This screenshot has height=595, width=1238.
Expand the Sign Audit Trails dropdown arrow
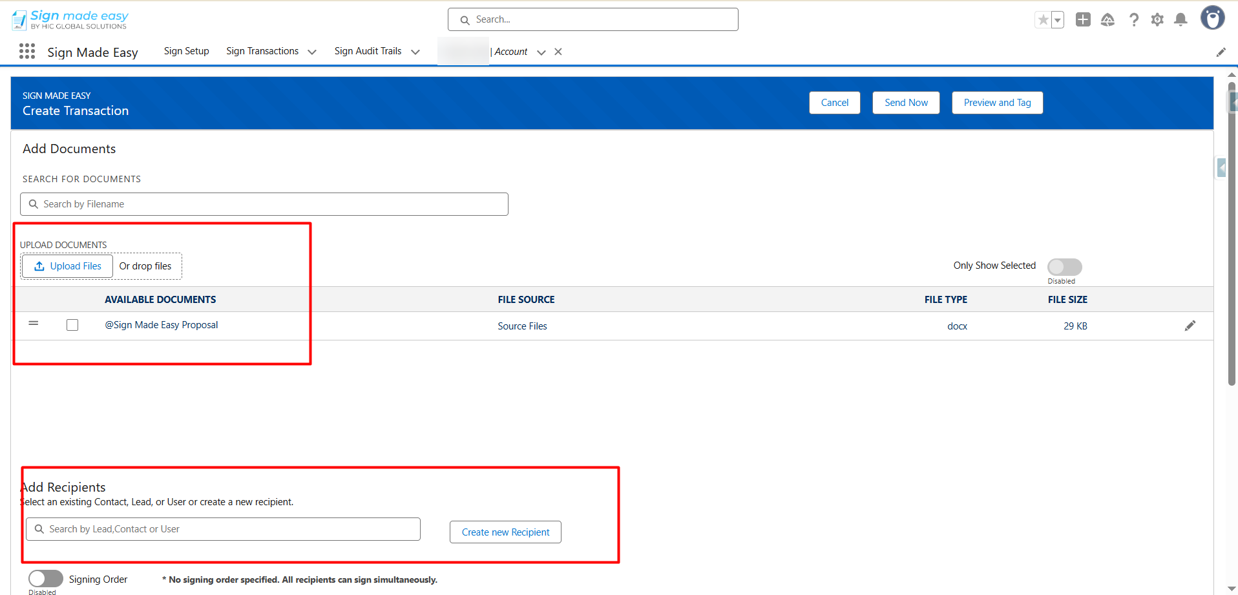click(415, 52)
